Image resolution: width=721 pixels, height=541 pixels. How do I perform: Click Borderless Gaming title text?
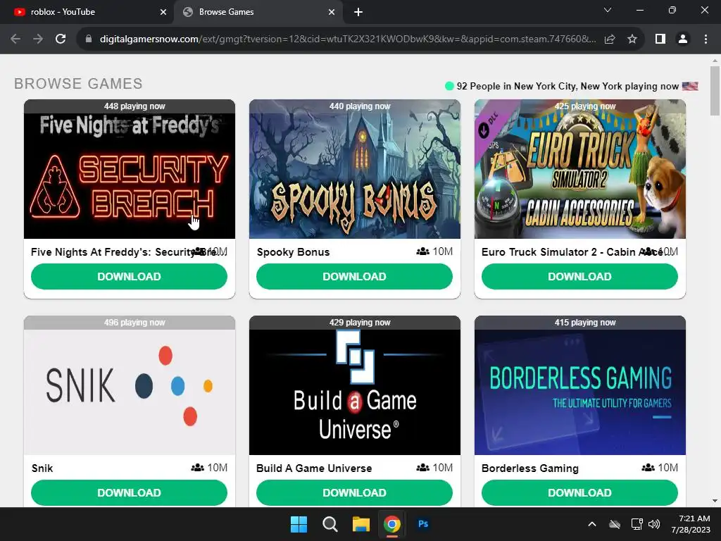point(529,468)
